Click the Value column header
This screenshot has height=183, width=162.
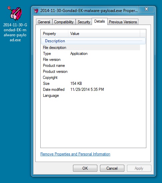104,34
